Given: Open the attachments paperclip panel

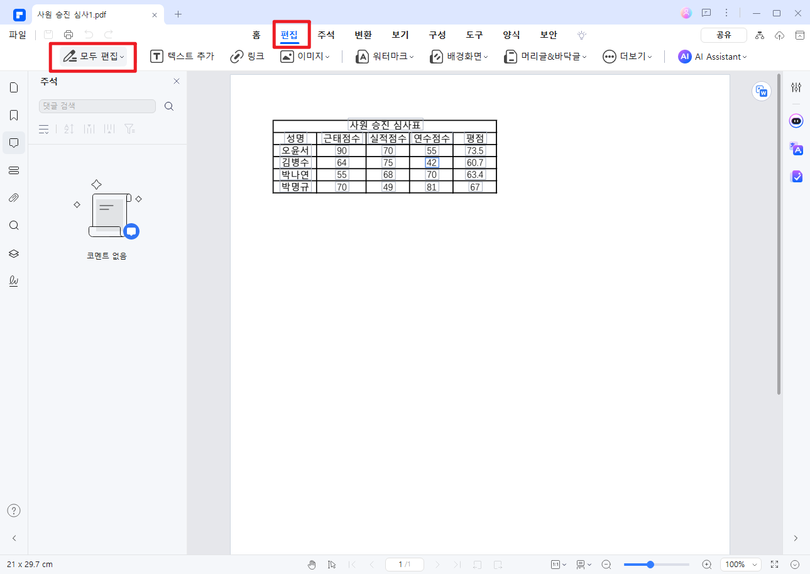Looking at the screenshot, I should pos(14,198).
